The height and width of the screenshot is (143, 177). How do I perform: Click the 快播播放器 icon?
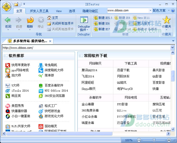click(x=8, y=111)
